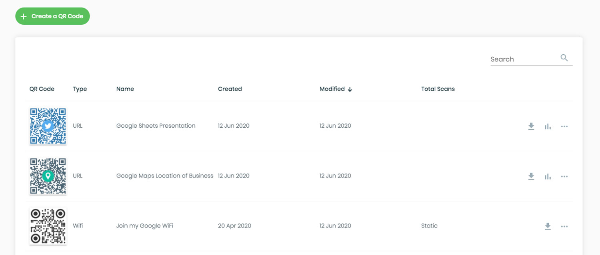Click modified date of Join my Google WiFi
The height and width of the screenshot is (255, 600).
[x=335, y=225]
